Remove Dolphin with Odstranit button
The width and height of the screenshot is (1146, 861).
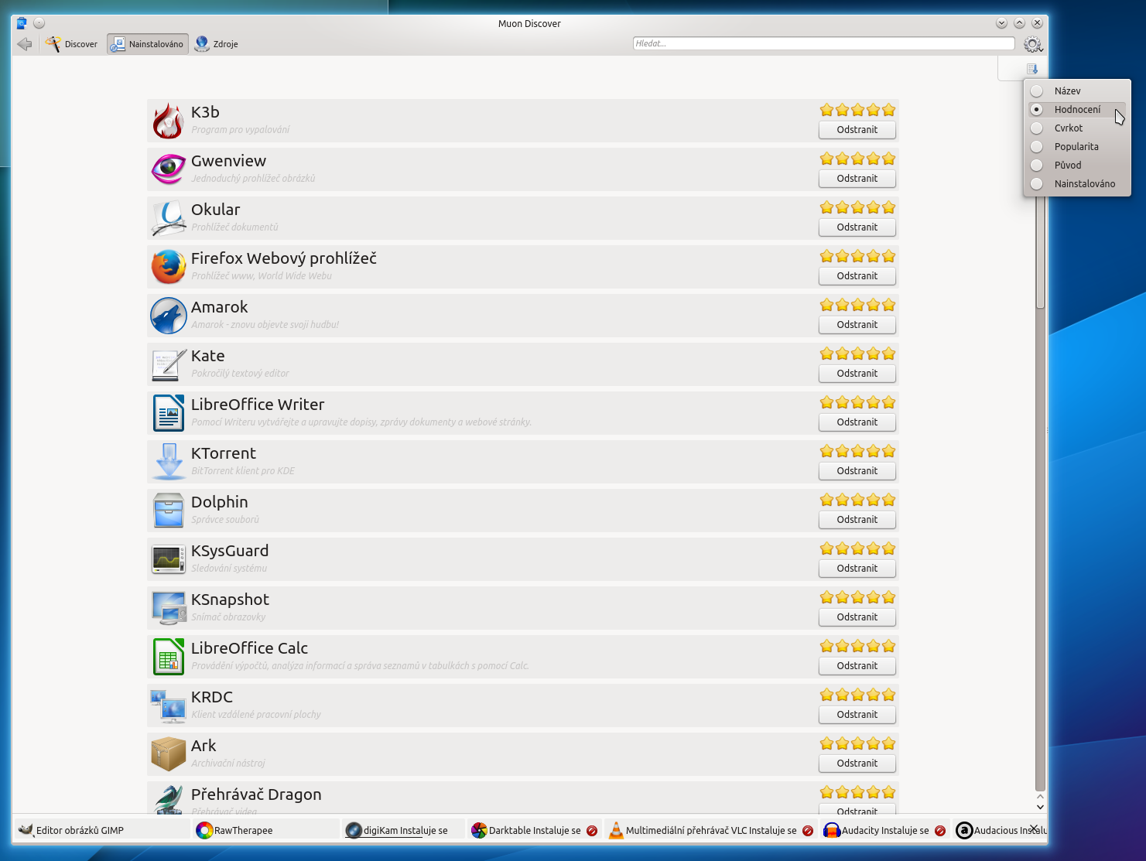coord(857,520)
